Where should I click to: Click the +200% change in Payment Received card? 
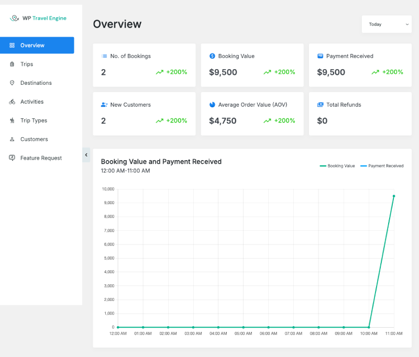[392, 72]
